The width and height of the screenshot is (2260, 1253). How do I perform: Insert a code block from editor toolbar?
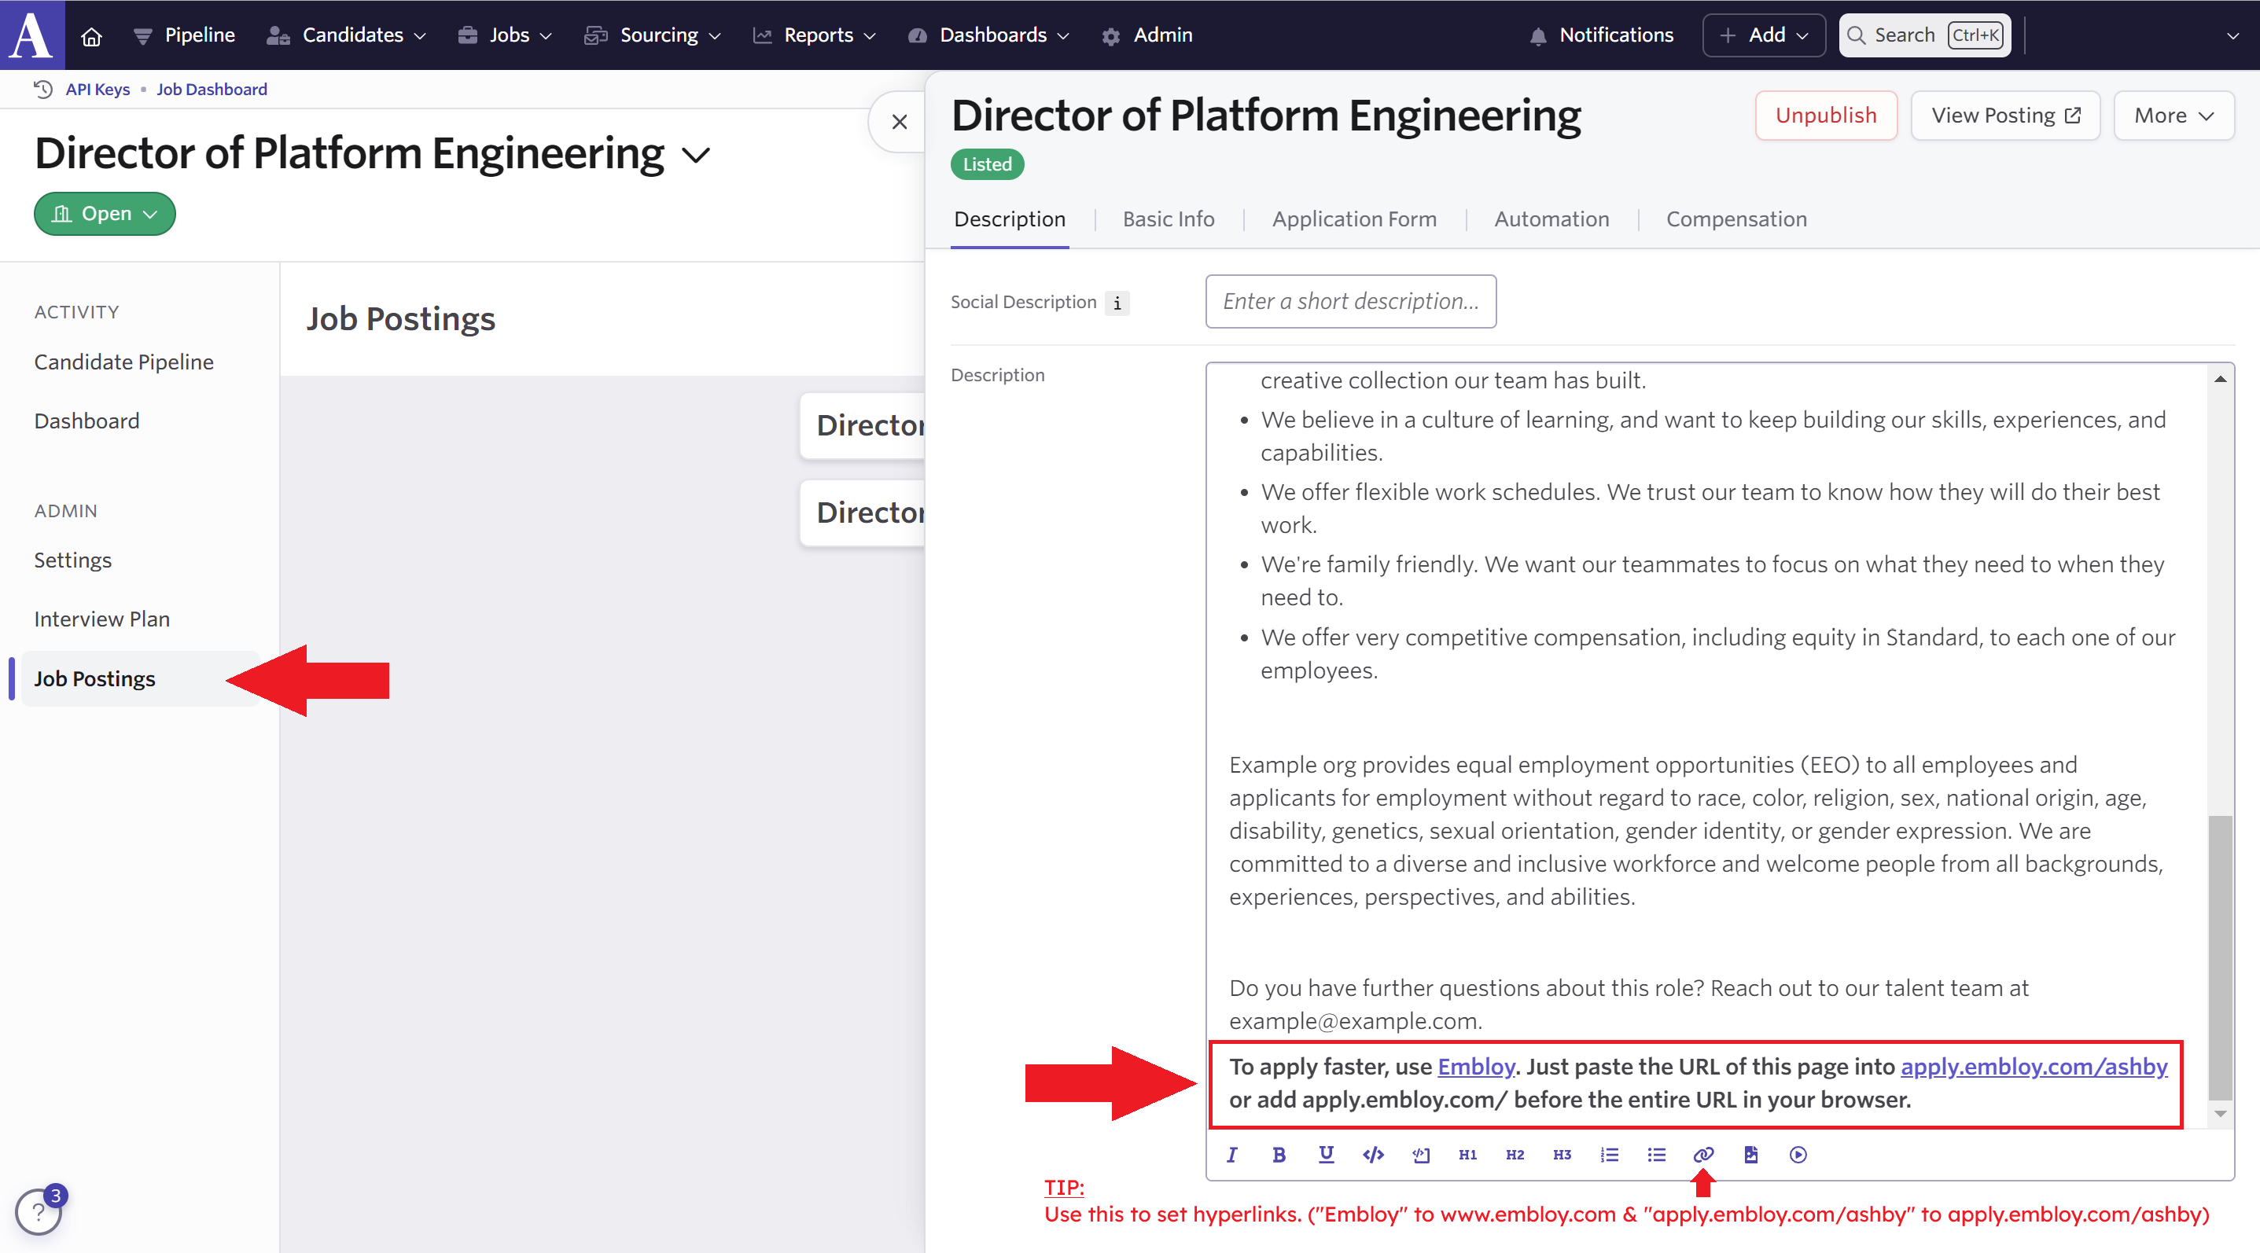pos(1420,1155)
